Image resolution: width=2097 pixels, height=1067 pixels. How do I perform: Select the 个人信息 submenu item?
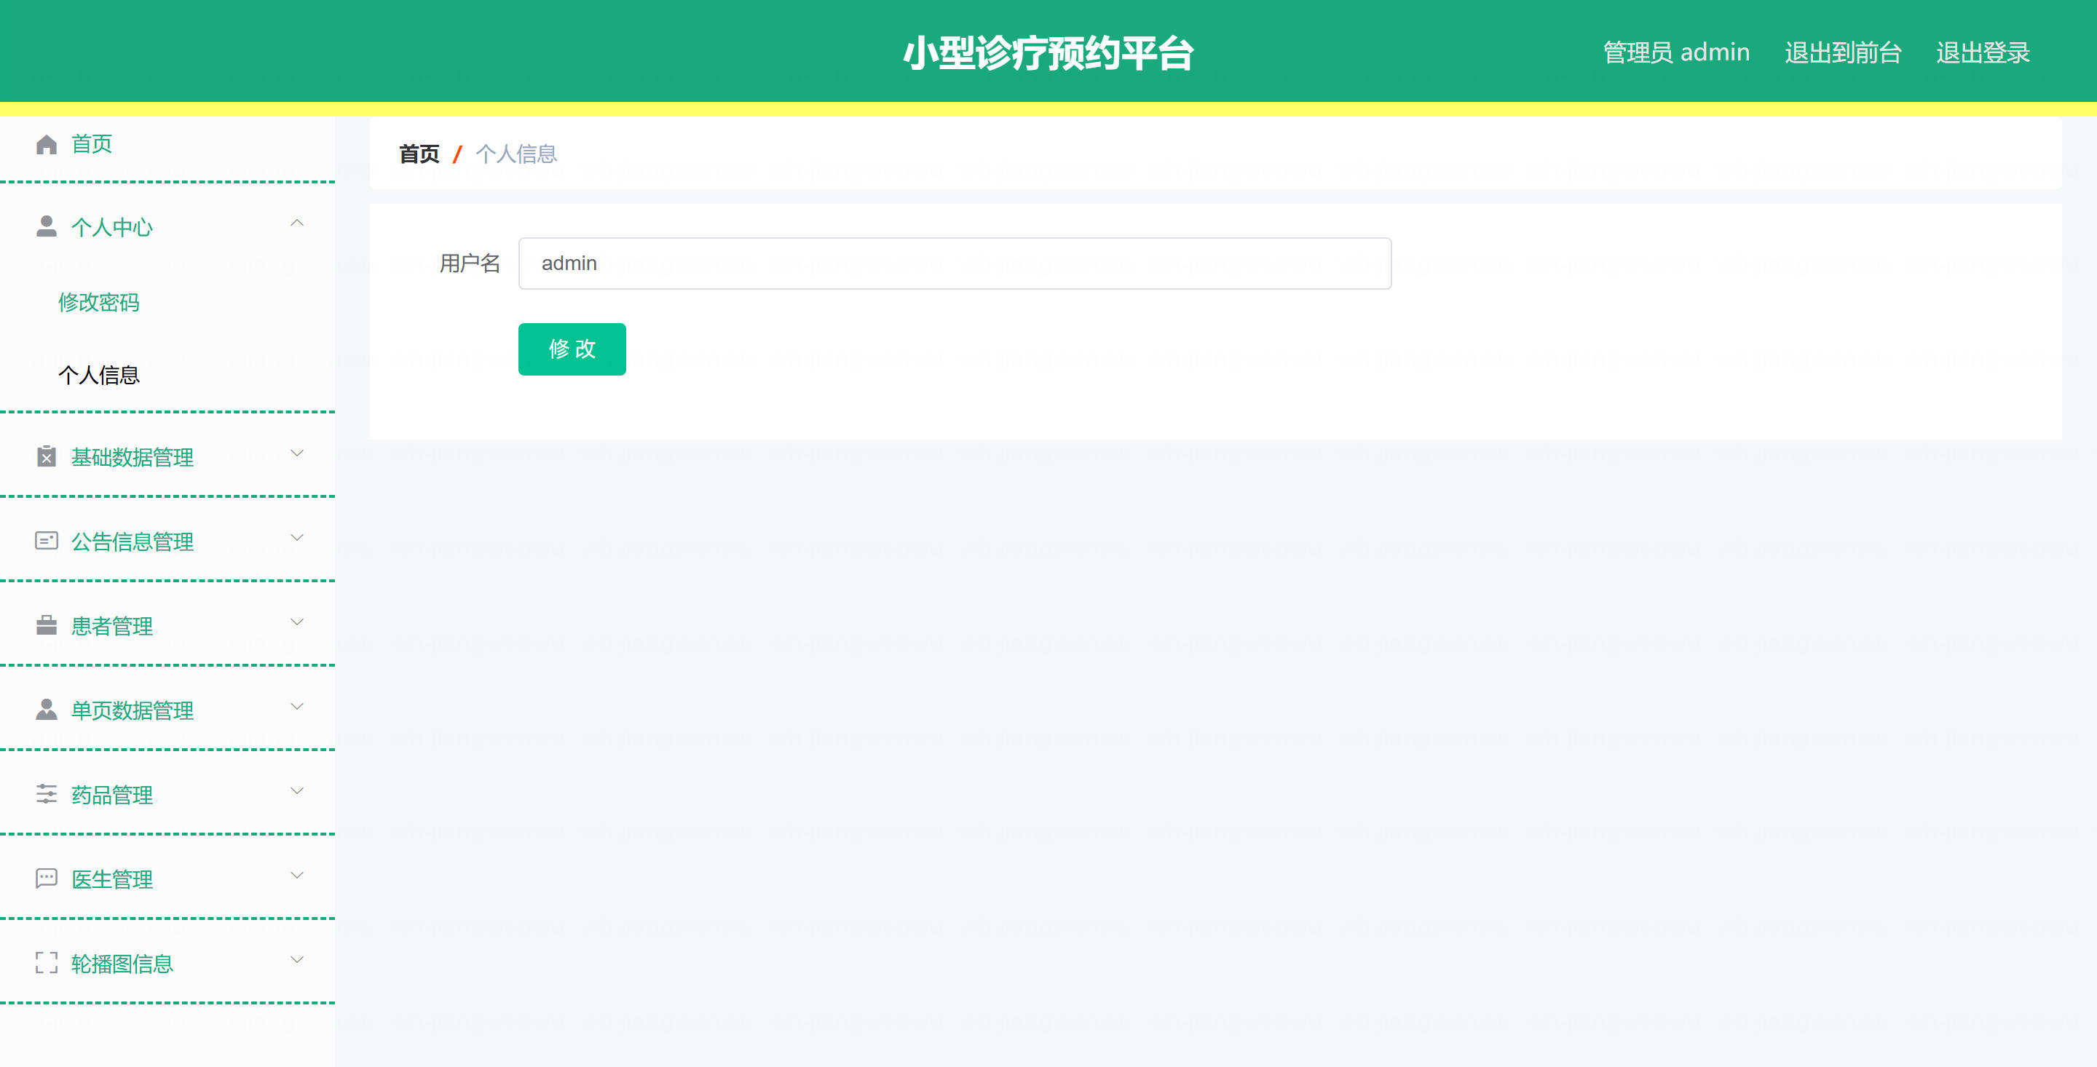click(98, 376)
